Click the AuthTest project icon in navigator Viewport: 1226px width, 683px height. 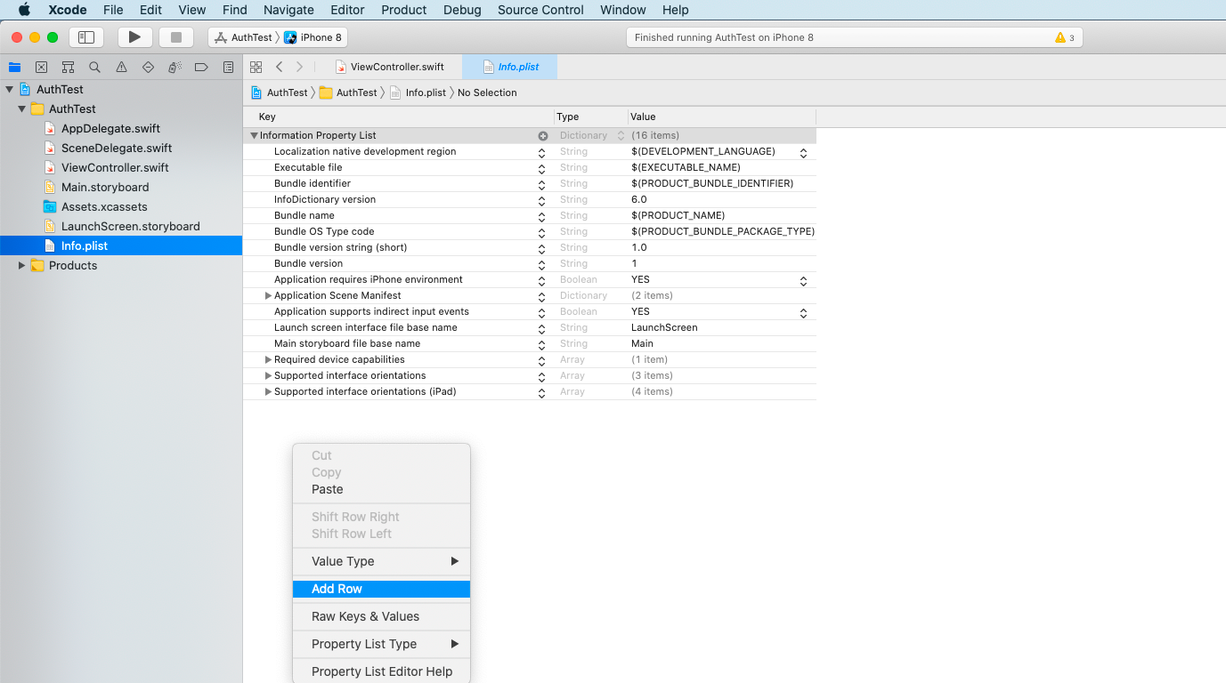pos(25,89)
